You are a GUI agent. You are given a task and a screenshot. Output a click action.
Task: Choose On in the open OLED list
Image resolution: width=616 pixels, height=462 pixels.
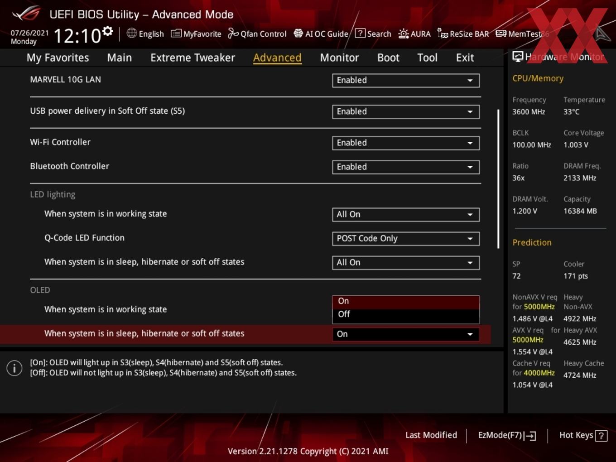406,301
